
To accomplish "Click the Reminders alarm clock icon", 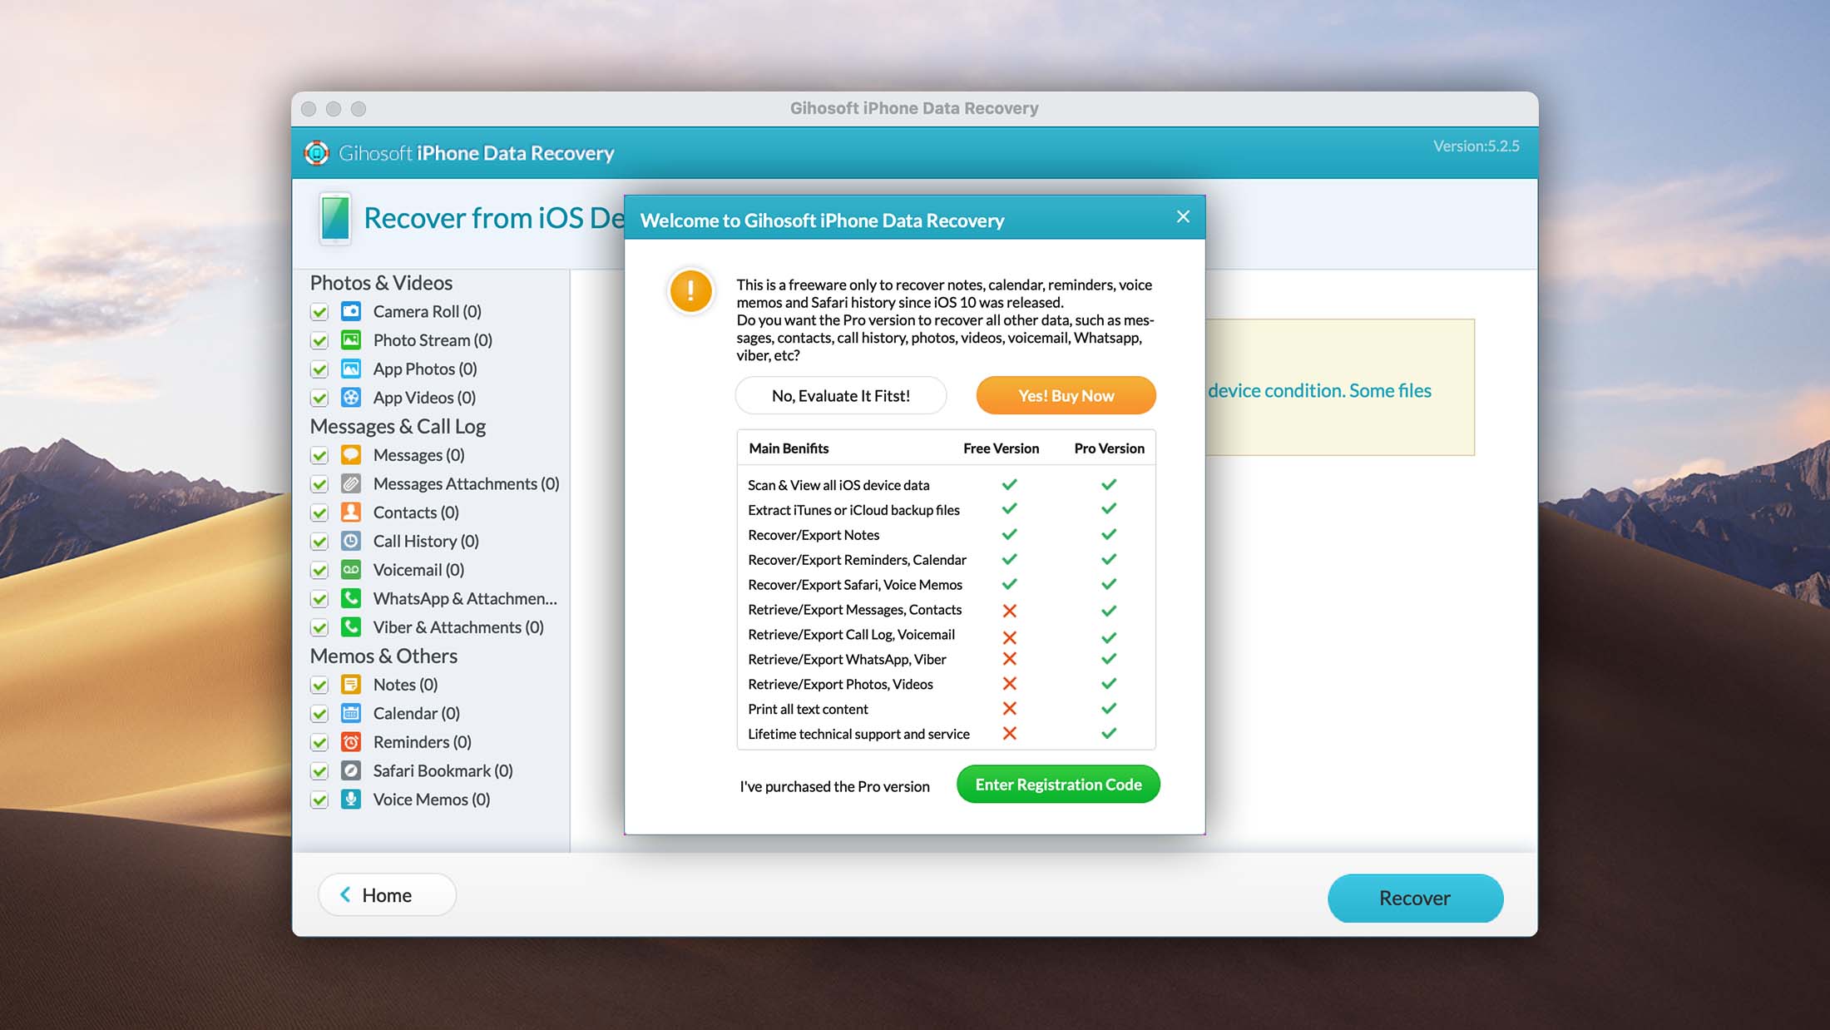I will pyautogui.click(x=351, y=742).
